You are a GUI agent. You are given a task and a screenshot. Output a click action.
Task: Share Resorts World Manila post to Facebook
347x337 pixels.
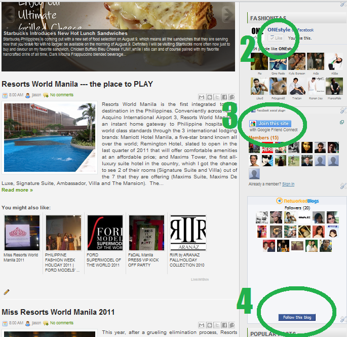(x=224, y=97)
